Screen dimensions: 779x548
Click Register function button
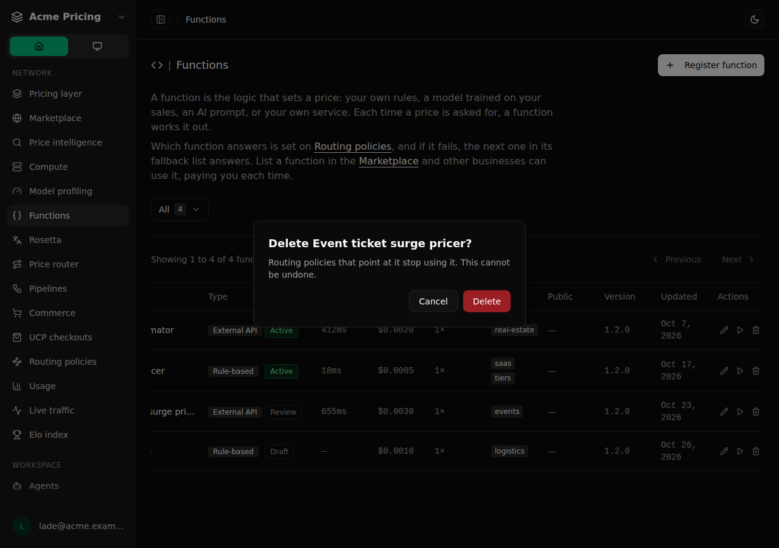pyautogui.click(x=711, y=65)
